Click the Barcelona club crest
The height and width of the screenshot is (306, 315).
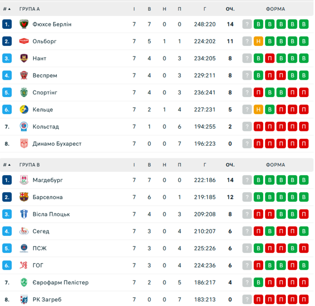pyautogui.click(x=24, y=197)
